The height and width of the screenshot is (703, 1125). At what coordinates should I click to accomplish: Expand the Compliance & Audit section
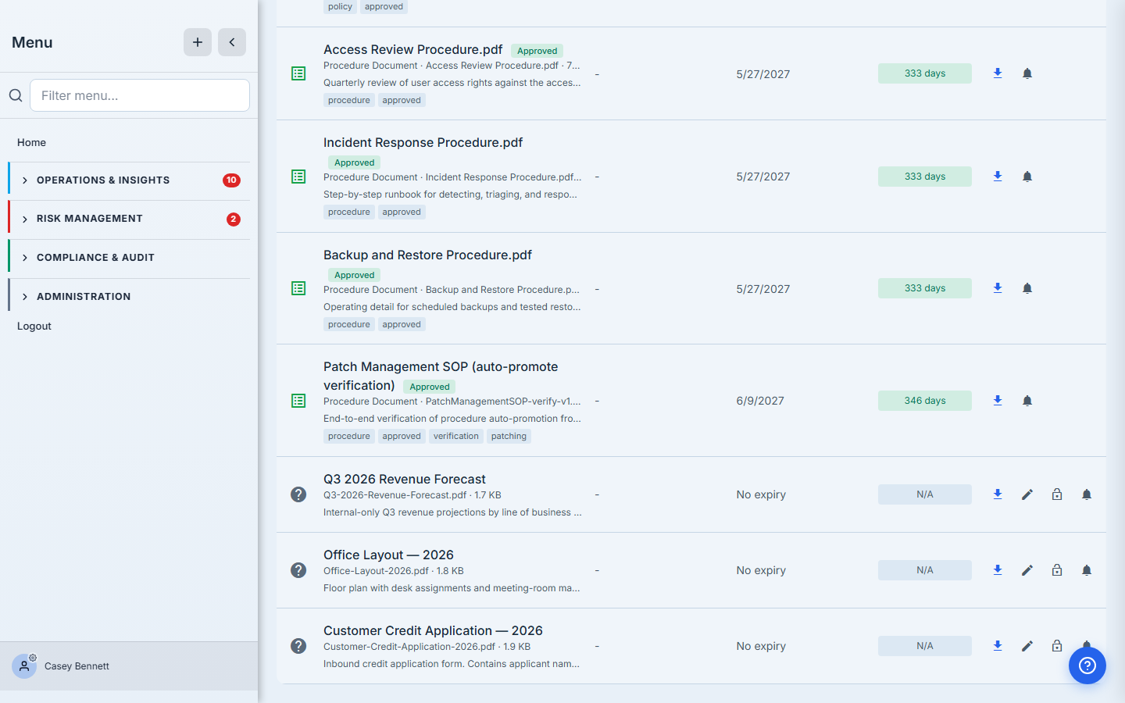coord(25,258)
